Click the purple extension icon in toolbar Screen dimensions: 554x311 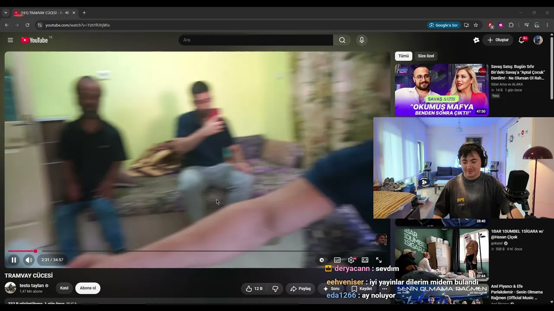click(x=501, y=25)
